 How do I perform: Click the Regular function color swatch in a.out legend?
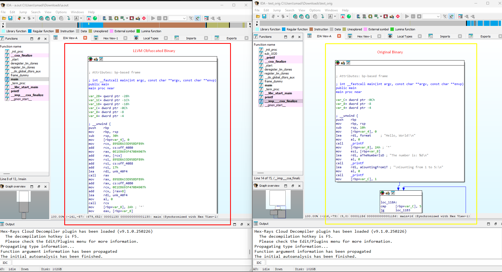pyautogui.click(x=30, y=31)
